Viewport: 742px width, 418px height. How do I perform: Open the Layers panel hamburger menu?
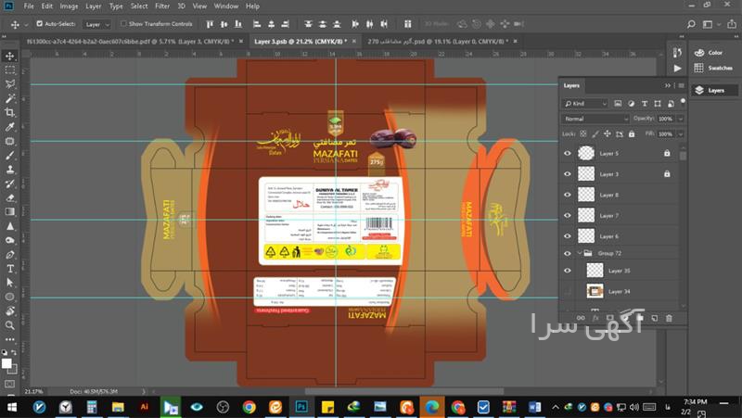point(682,85)
